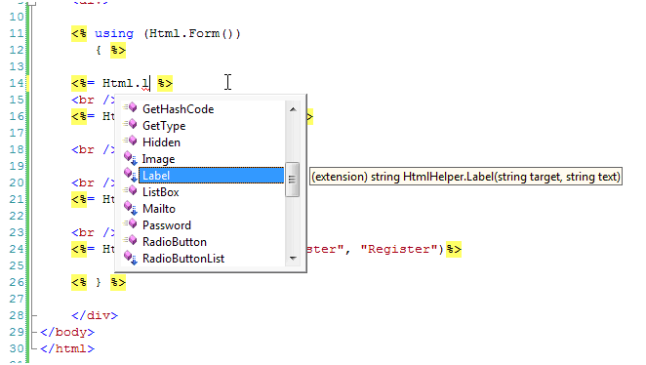Viewport: 646px width, 365px height.
Task: Select the Image extension method entry
Action: point(159,159)
